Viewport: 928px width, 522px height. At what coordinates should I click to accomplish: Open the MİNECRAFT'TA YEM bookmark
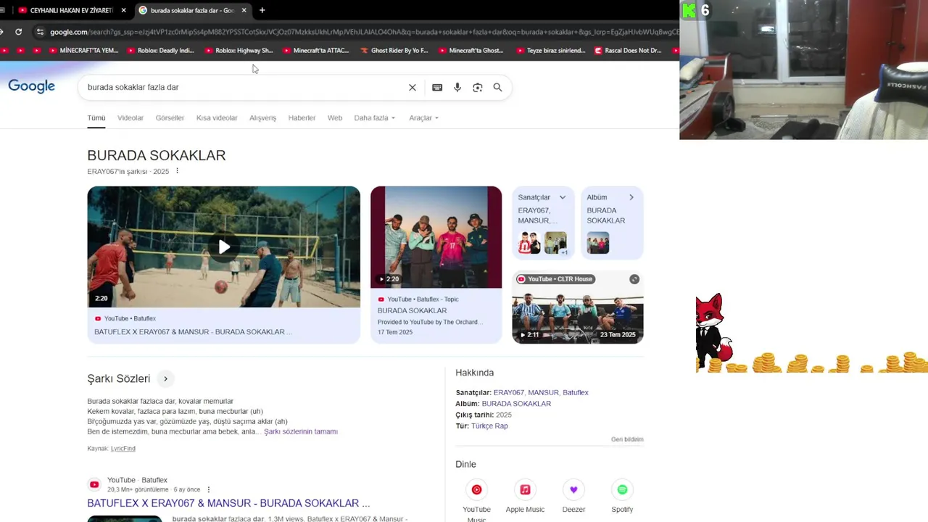[83, 51]
